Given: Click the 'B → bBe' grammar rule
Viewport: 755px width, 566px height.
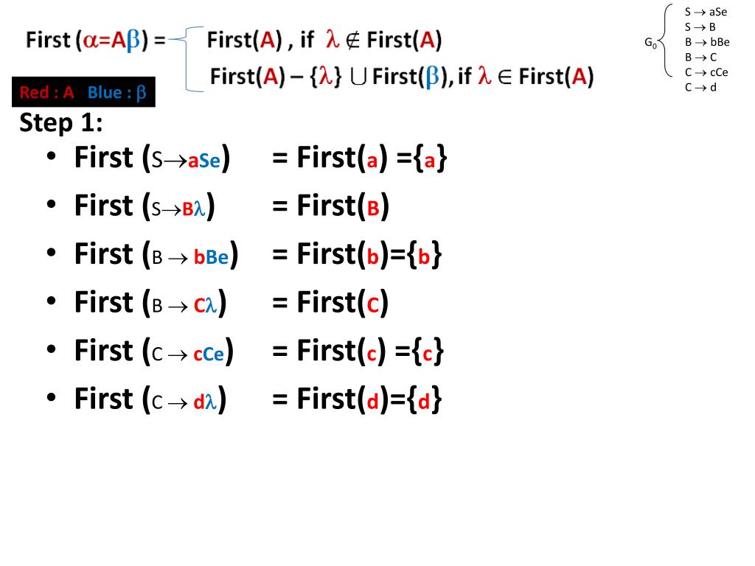Looking at the screenshot, I should pyautogui.click(x=707, y=42).
